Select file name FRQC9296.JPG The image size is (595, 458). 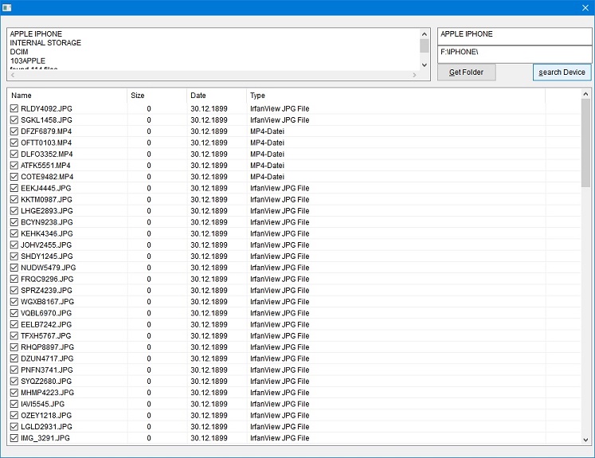[x=47, y=279]
